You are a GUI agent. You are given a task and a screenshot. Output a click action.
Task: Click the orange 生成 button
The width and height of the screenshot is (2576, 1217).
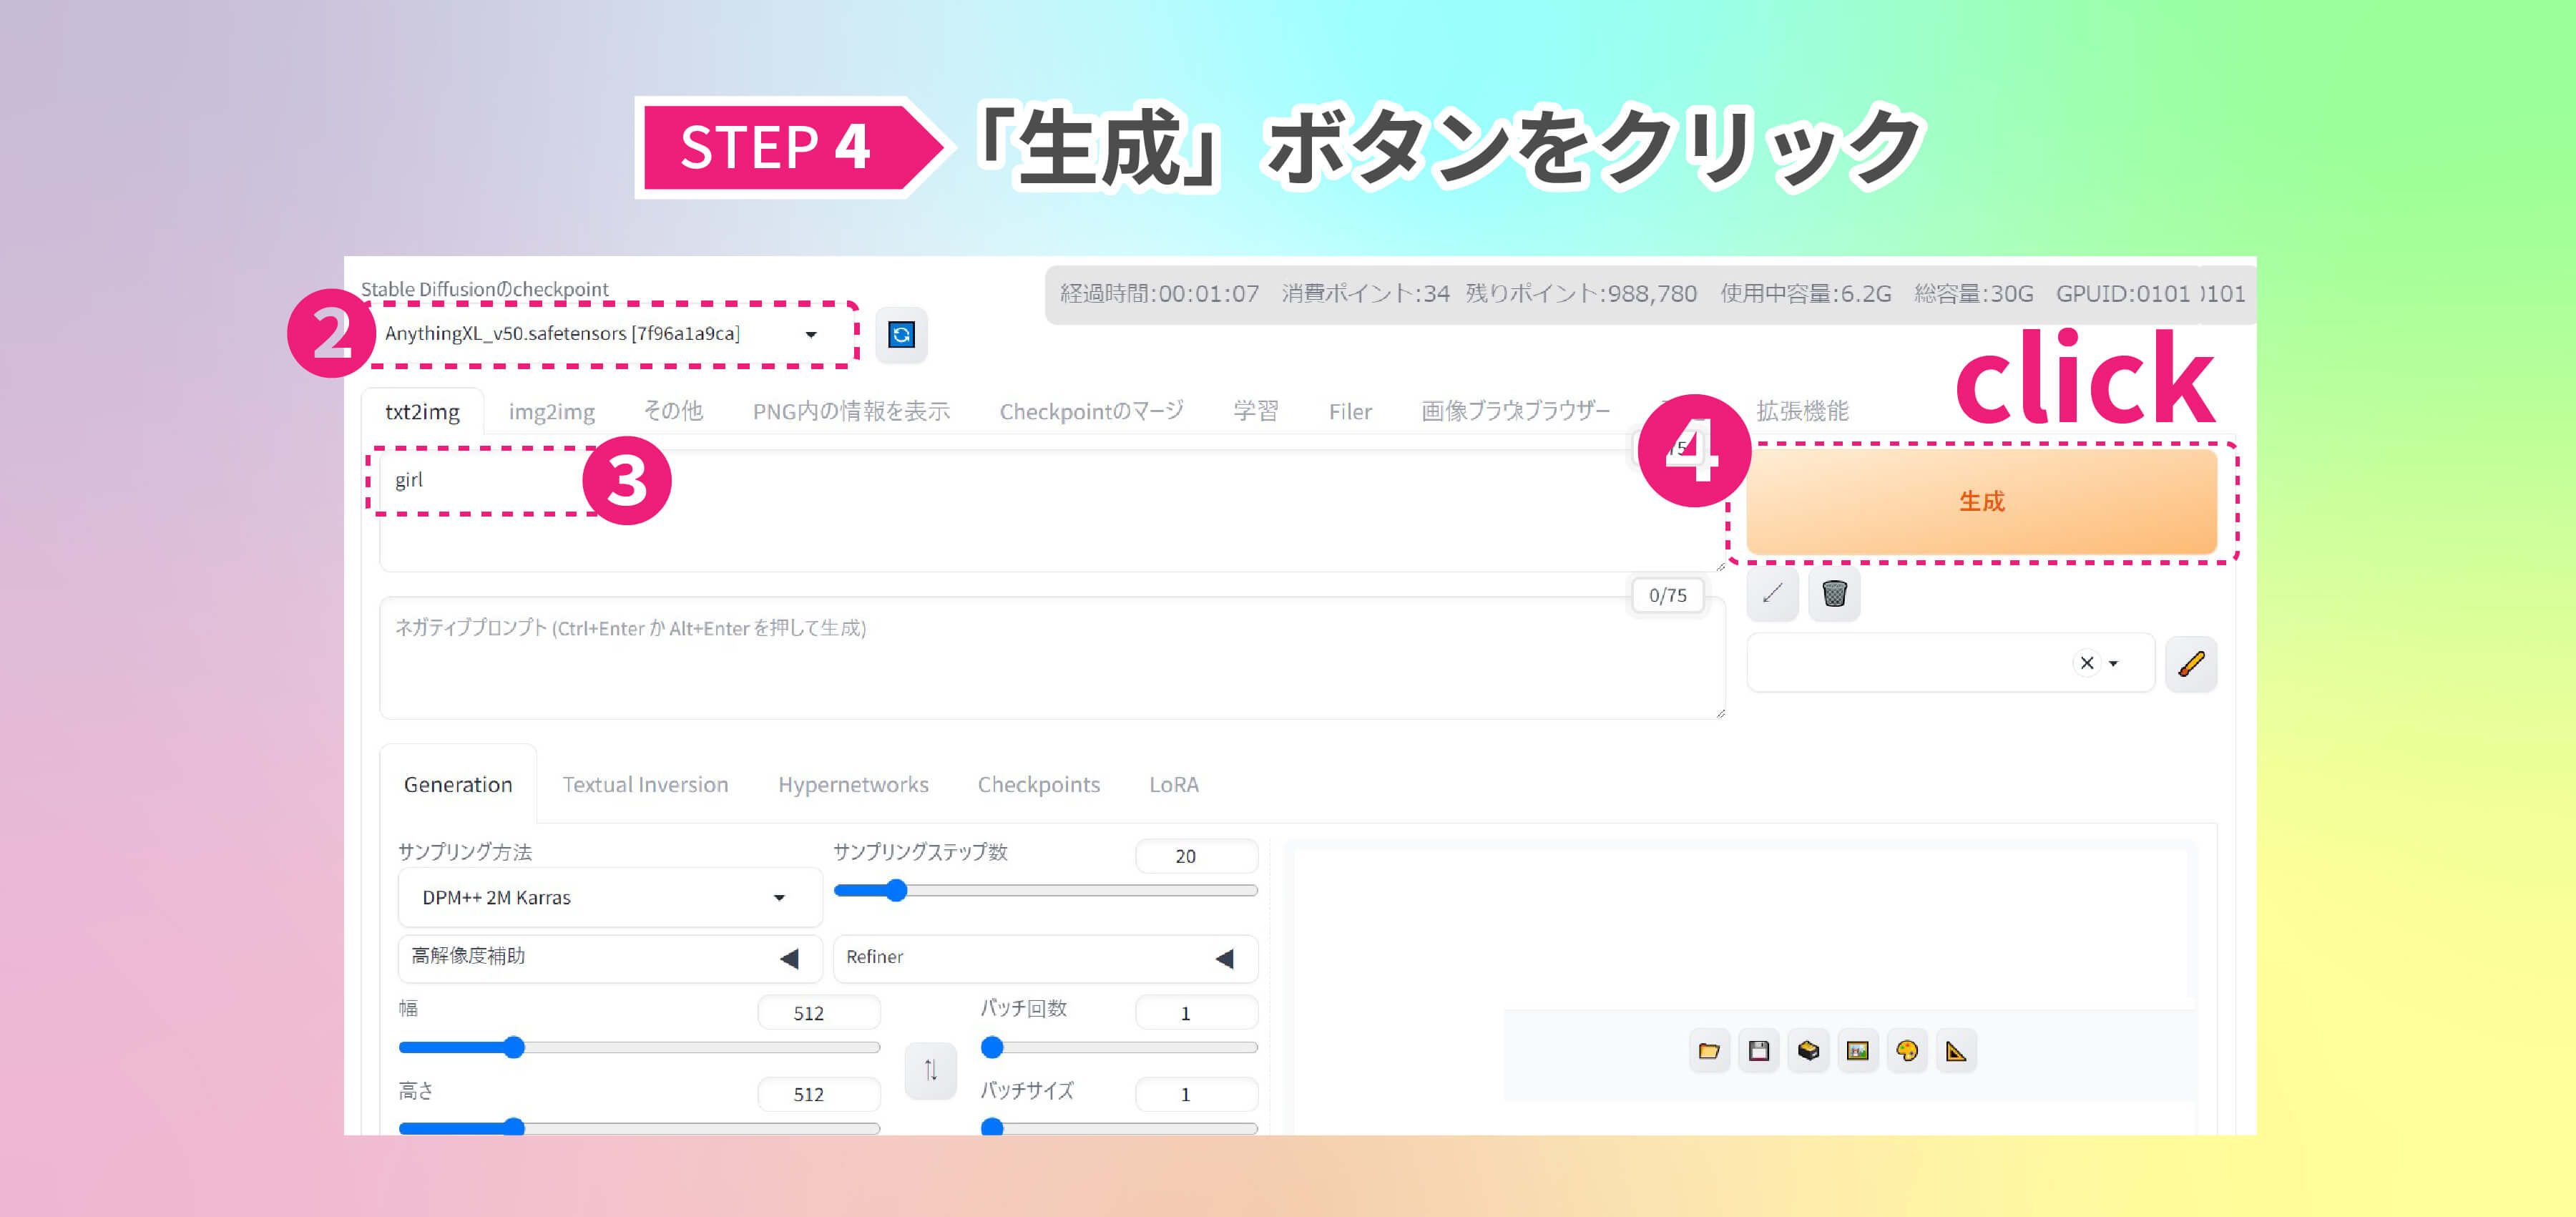pos(1981,501)
